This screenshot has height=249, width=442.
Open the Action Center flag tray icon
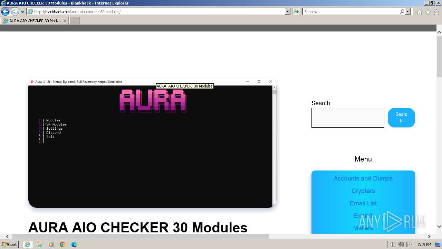coord(410,245)
